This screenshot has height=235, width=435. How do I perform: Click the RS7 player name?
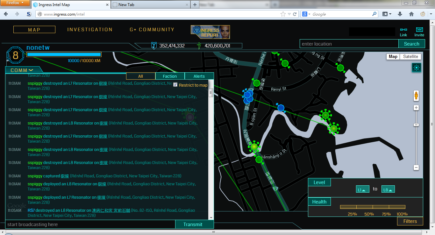click(x=31, y=210)
